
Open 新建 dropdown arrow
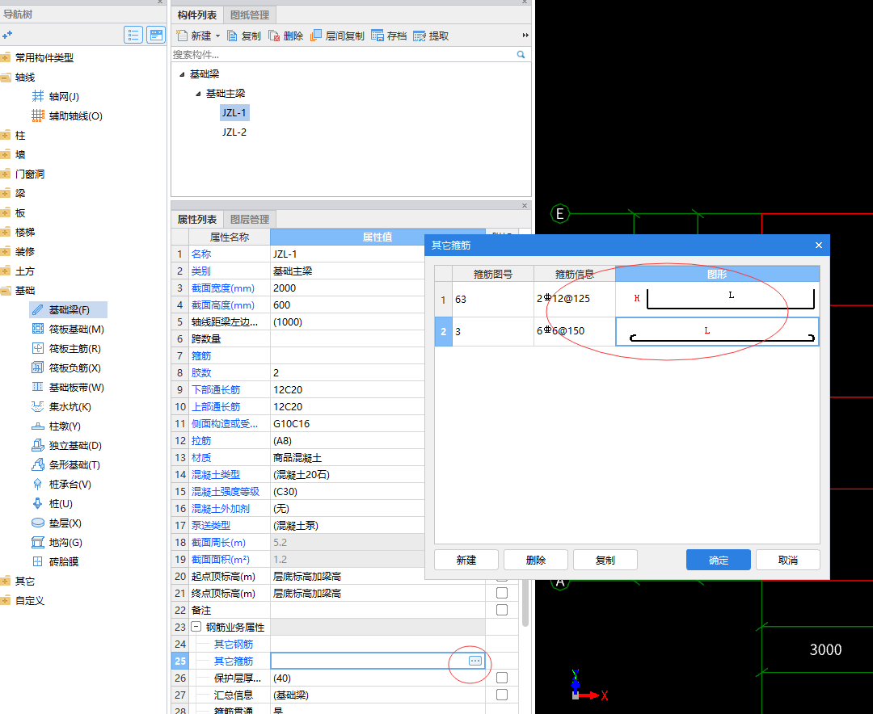tap(217, 36)
